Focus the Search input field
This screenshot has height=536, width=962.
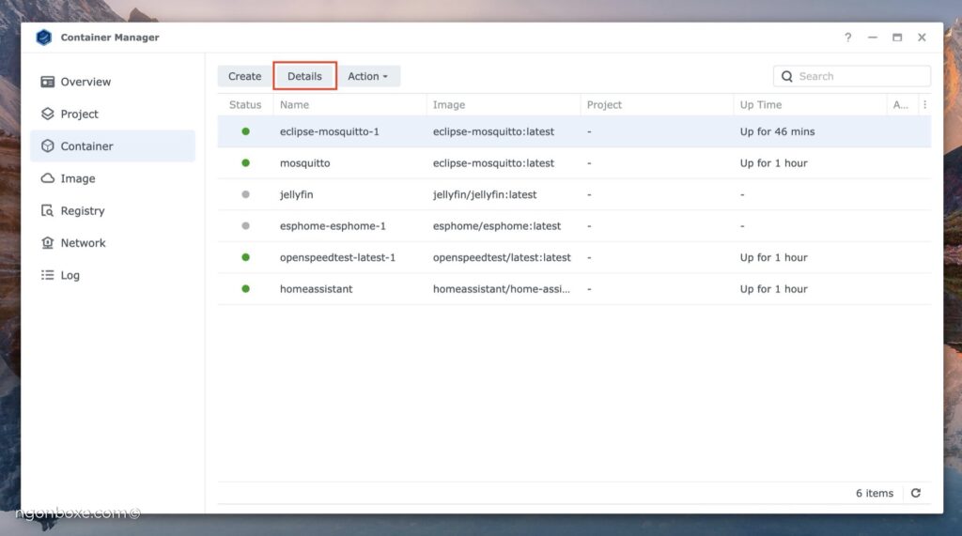coord(851,76)
